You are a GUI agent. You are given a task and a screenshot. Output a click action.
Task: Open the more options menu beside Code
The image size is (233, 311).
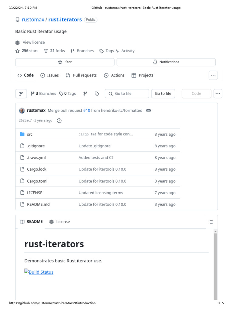tap(218, 94)
